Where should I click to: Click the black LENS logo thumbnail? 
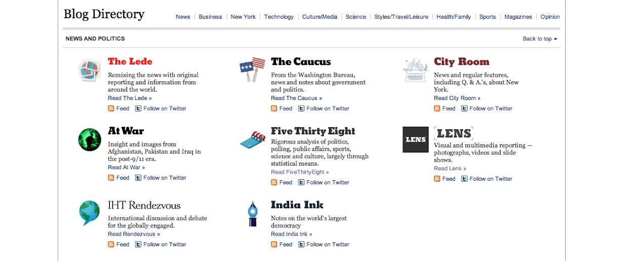[x=415, y=139]
